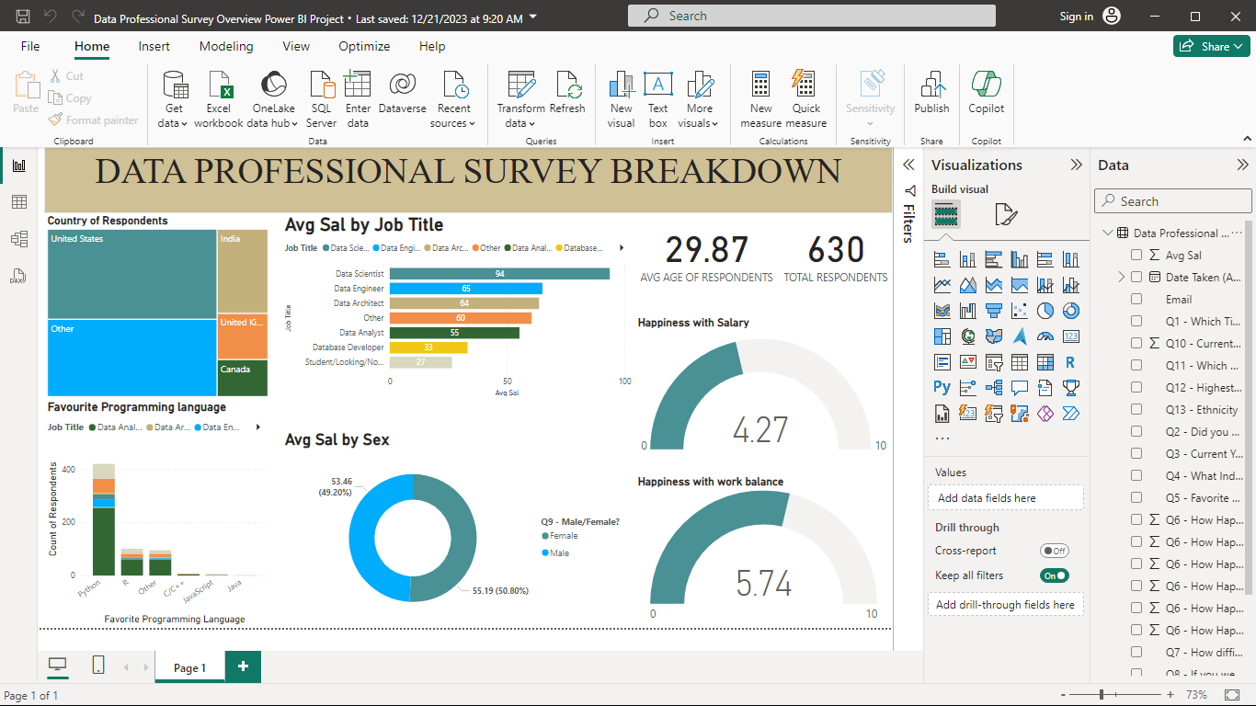The width and height of the screenshot is (1256, 706).
Task: Choose the Format visual paintbrush icon
Action: coord(1006,215)
